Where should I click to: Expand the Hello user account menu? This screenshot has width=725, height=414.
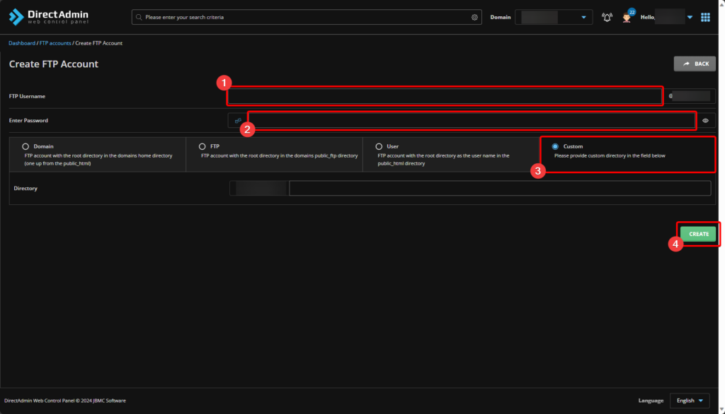tap(689, 17)
